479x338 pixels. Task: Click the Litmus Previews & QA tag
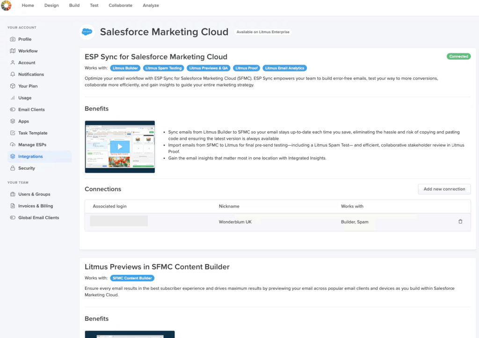coord(208,68)
